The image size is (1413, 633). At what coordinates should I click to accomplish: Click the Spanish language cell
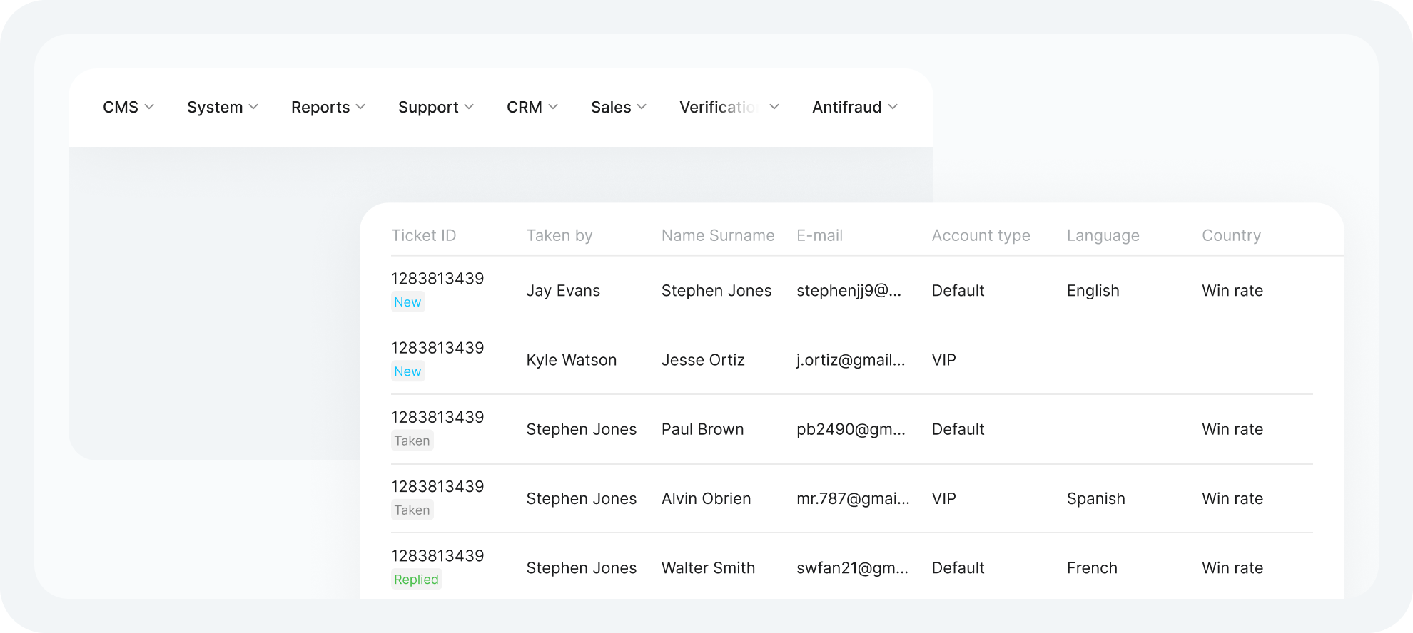point(1095,498)
